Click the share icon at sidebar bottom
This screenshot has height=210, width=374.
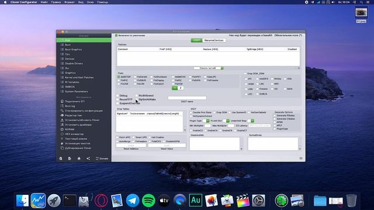click(88, 159)
